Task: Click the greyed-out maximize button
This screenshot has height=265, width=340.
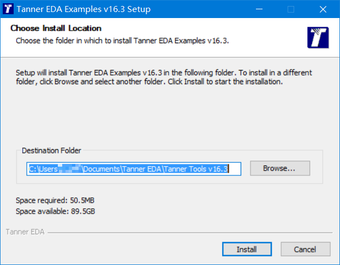Action: [x=291, y=9]
